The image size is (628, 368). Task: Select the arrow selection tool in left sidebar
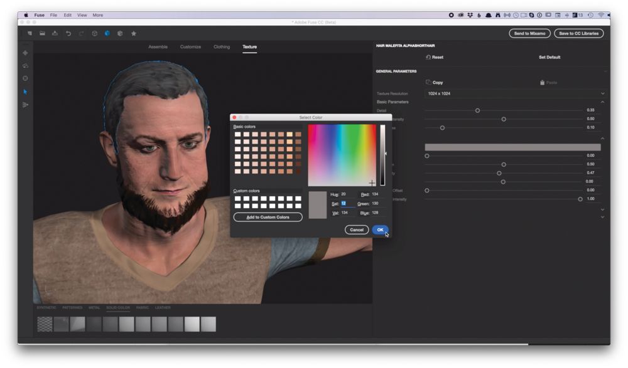25,93
